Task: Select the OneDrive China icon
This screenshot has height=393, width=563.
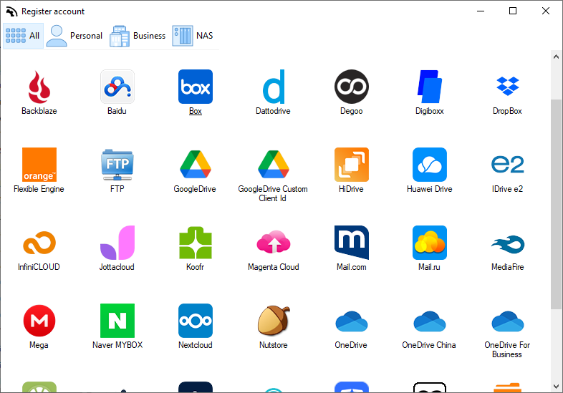Action: click(430, 321)
